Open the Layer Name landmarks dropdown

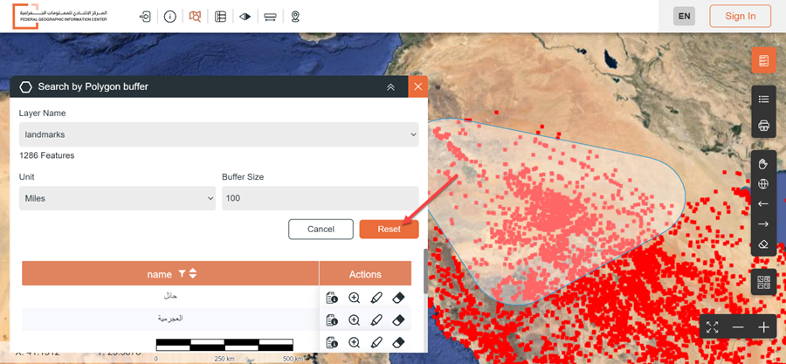click(218, 134)
